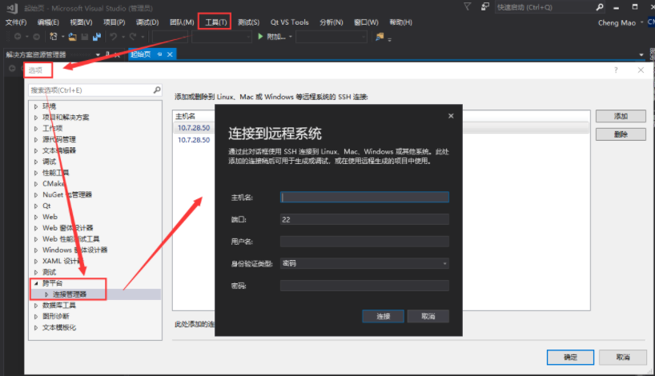Expand the Web tree node
Screen dimensions: 655x376
tap(36, 217)
